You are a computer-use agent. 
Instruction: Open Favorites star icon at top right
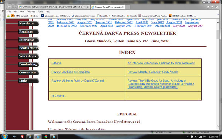pyautogui.click(x=212, y=7)
